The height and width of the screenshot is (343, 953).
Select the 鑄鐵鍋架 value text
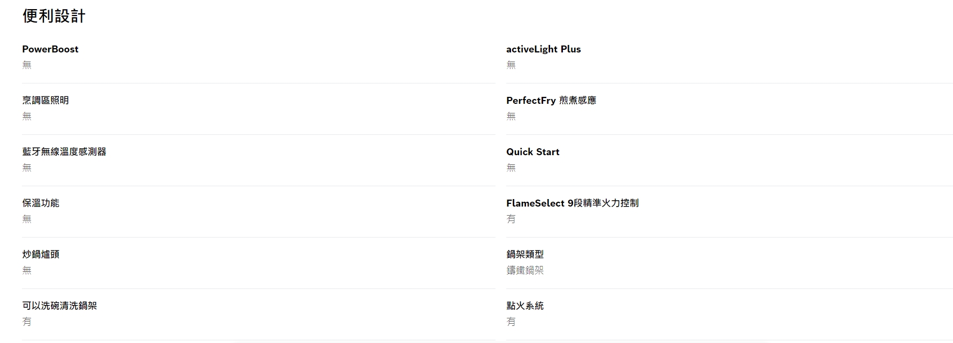[525, 271]
